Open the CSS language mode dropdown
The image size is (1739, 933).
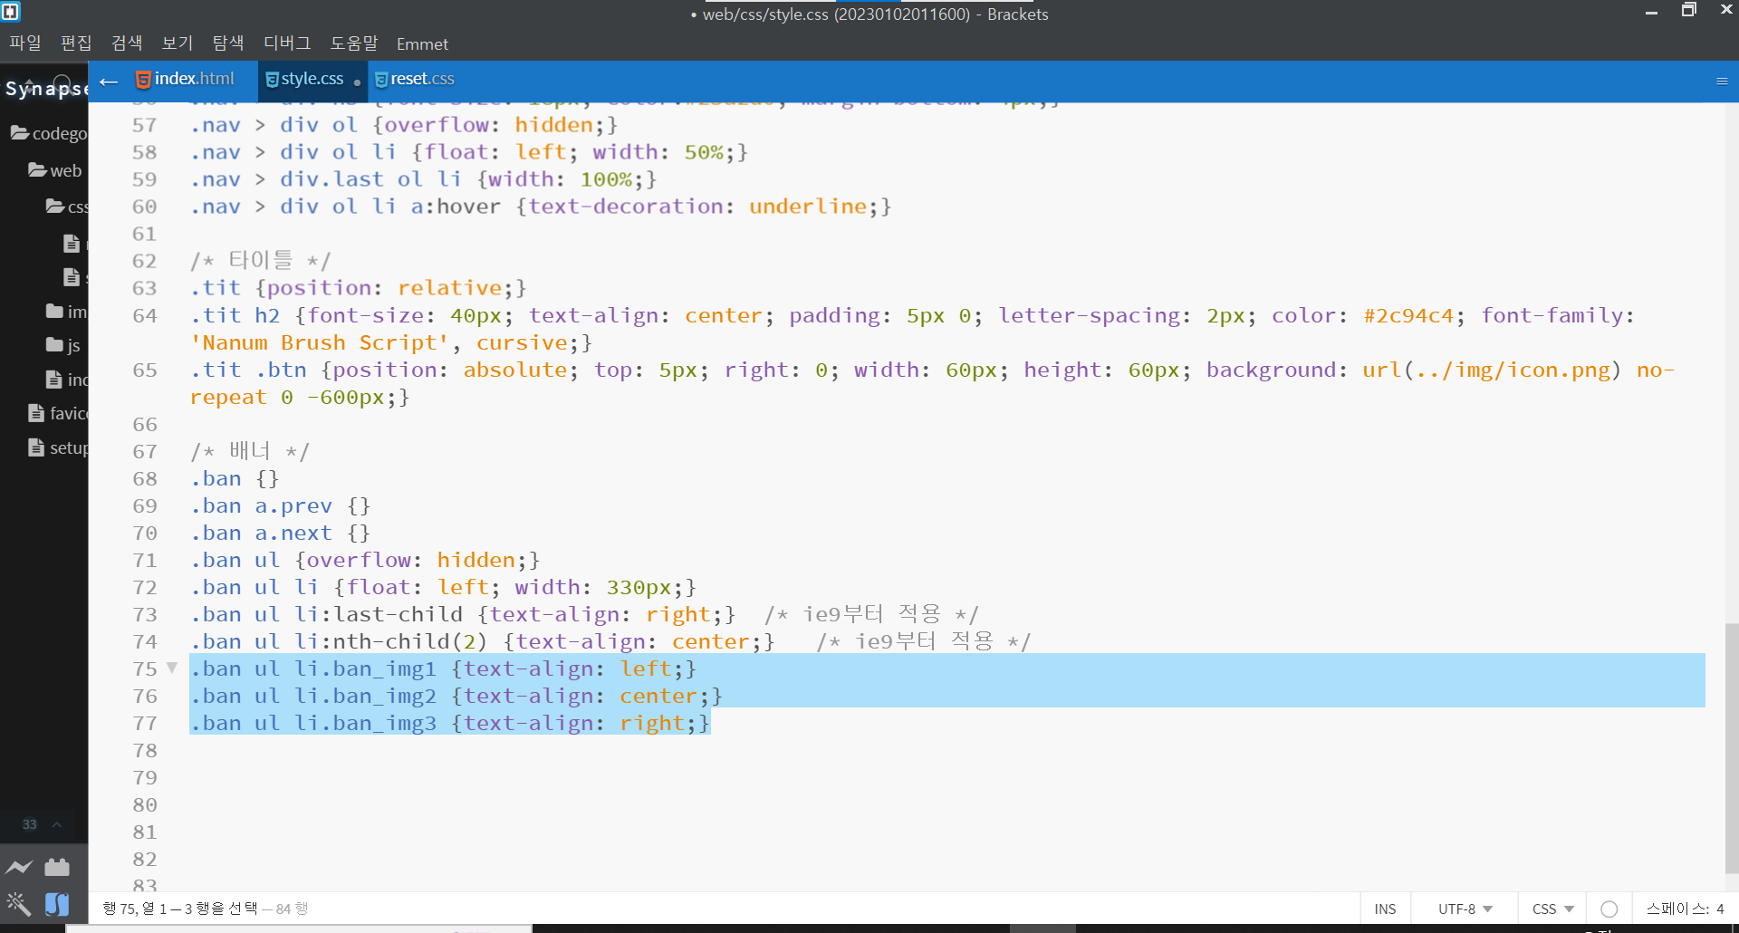point(1553,909)
